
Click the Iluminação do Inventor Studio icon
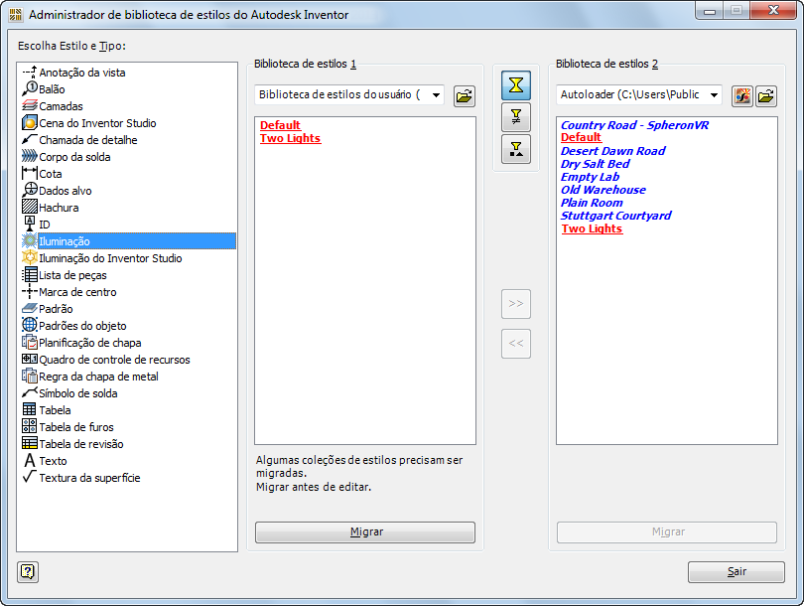pyautogui.click(x=30, y=257)
